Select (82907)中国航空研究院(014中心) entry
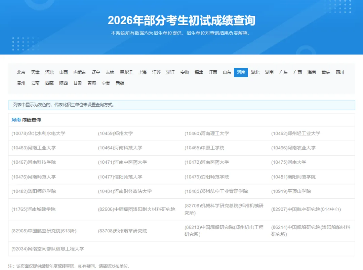Image resolution: width=363 pixels, height=270 pixels. click(306, 209)
